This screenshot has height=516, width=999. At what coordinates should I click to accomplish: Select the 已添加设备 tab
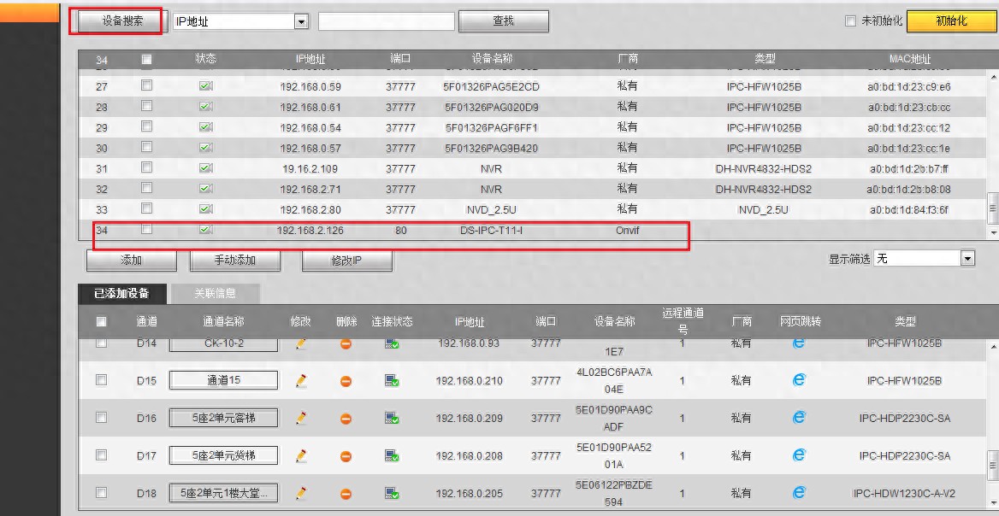click(x=121, y=294)
